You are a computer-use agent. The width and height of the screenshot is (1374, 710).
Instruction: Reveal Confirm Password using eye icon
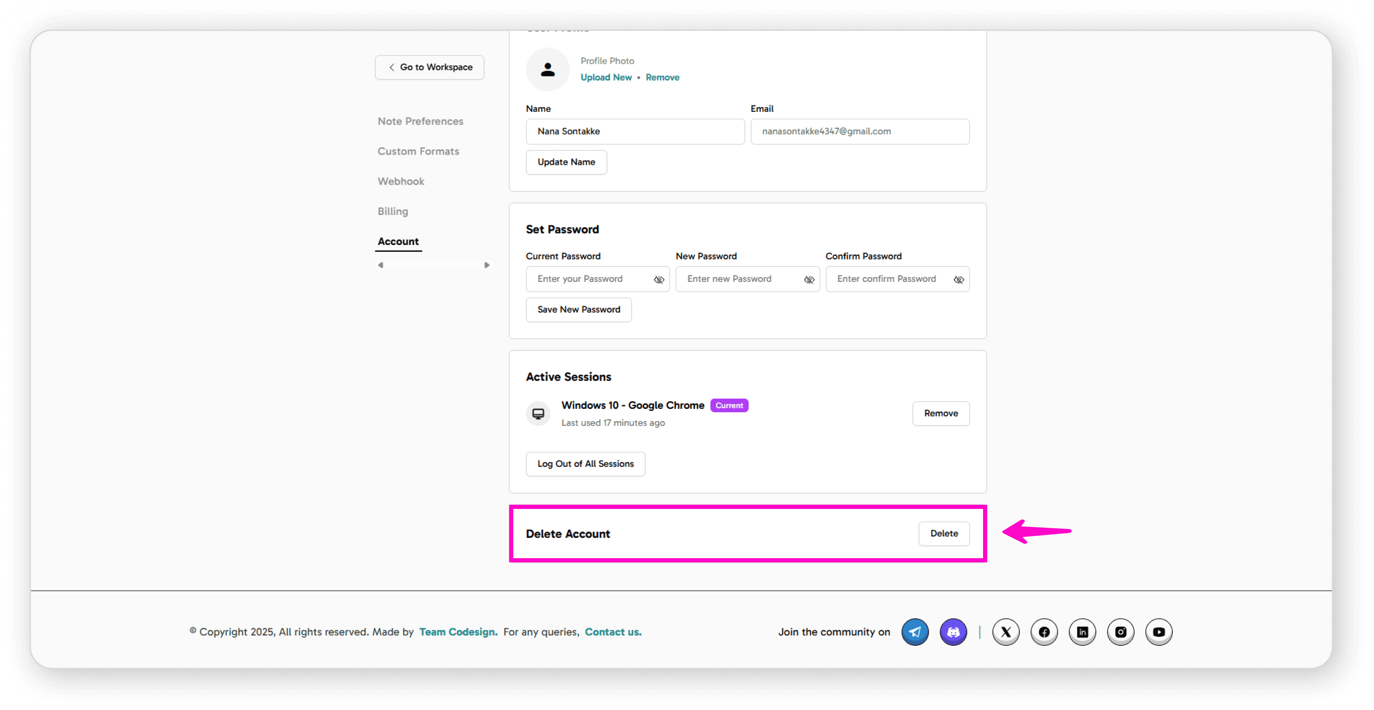pos(958,279)
